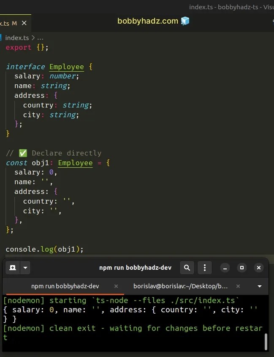The image size is (274, 357).
Task: Select the index.ts breadcrumb item
Action: click(x=17, y=38)
